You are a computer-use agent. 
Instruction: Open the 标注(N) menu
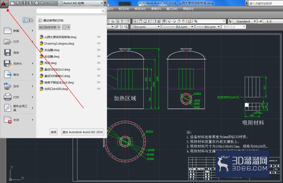124,9
